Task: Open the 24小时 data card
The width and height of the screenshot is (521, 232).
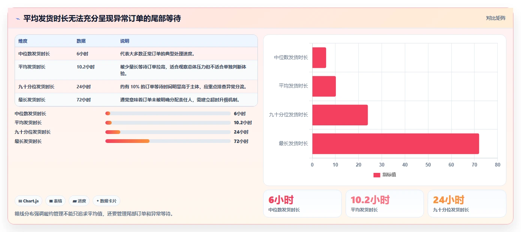Action: tap(467, 204)
